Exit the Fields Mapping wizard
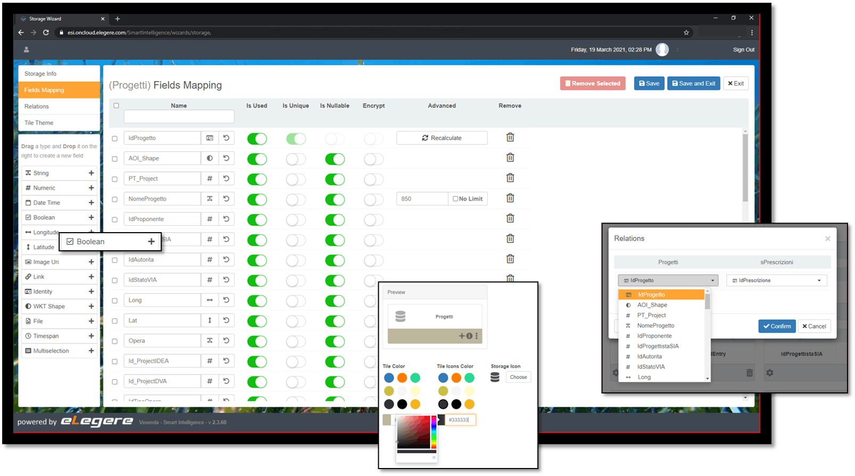The width and height of the screenshot is (855, 476). click(736, 84)
